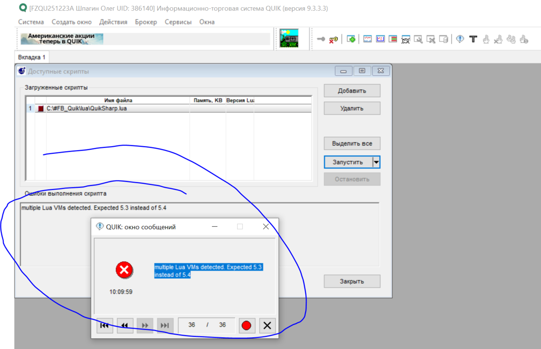Click the handshake trades table icon
This screenshot has height=349, width=541.
pyautogui.click(x=405, y=39)
